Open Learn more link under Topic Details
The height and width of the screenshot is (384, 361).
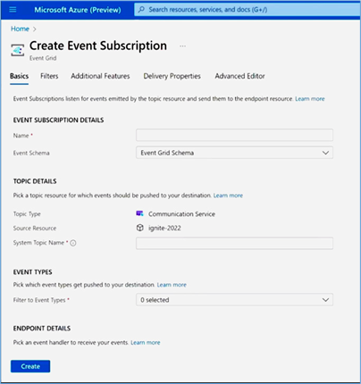point(228,196)
